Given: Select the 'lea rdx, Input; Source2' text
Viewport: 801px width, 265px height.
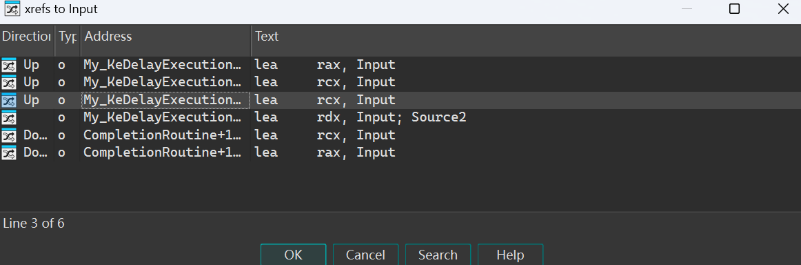Looking at the screenshot, I should click(361, 118).
